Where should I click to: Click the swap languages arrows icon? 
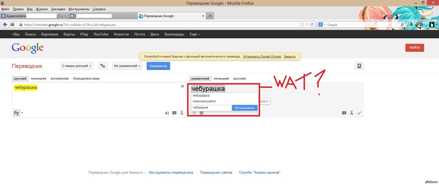pyautogui.click(x=102, y=66)
